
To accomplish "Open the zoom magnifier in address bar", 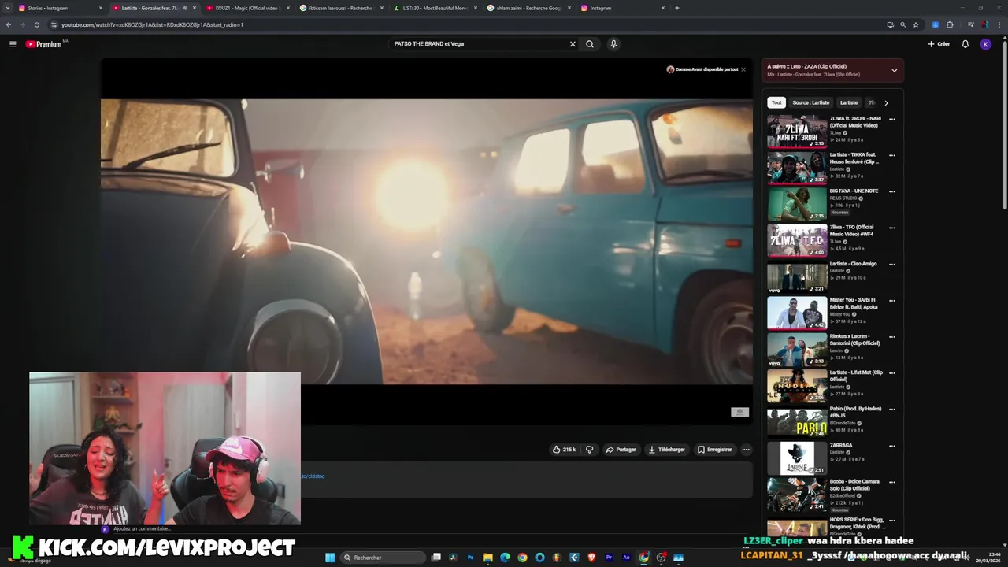I will pos(902,24).
